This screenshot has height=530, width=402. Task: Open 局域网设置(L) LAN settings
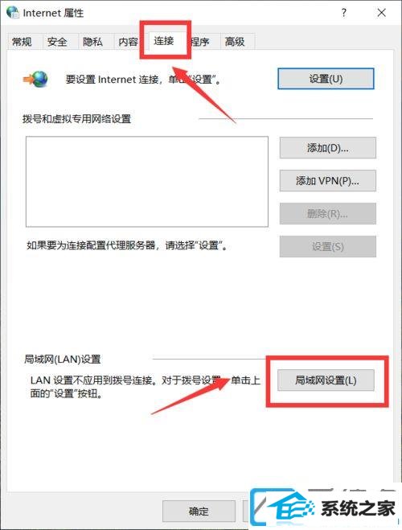coord(326,380)
